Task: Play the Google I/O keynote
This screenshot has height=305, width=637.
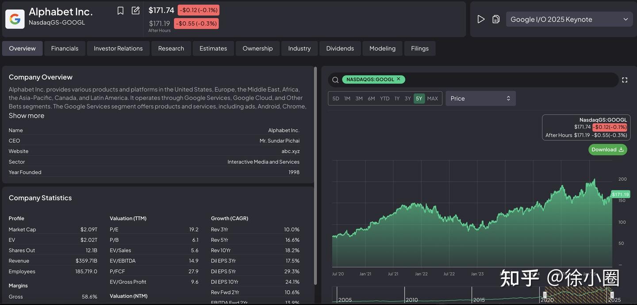Action: [x=481, y=19]
